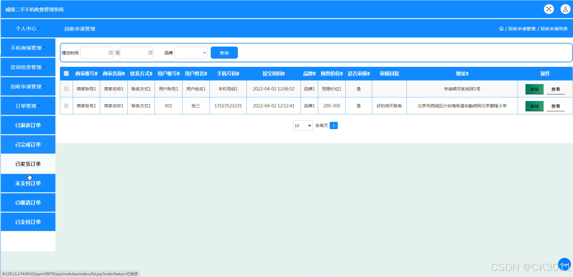Click the 001 user account cell
Image resolution: width=573 pixels, height=277 pixels.
[x=169, y=106]
